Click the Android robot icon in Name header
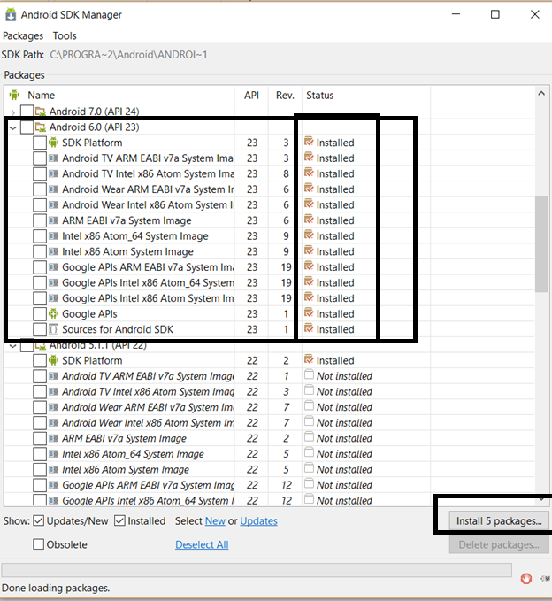This screenshot has height=601, width=552. (14, 95)
